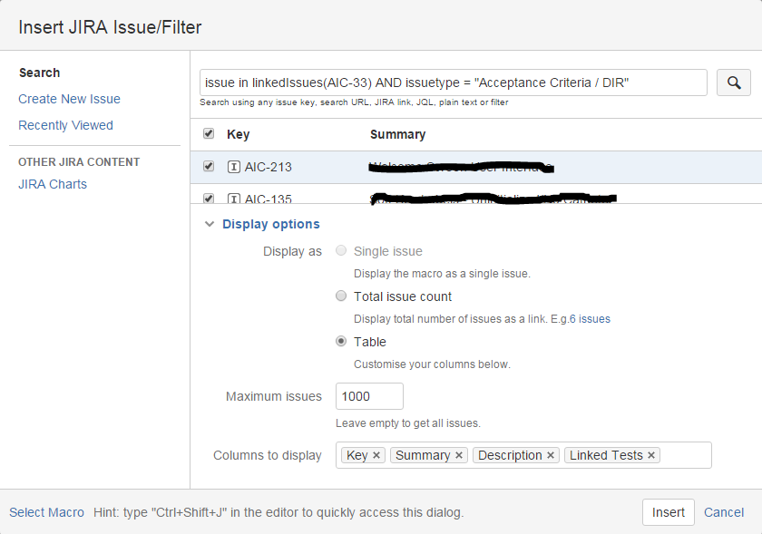This screenshot has width=762, height=534.
Task: Select the Single issue radio option
Action: [341, 250]
